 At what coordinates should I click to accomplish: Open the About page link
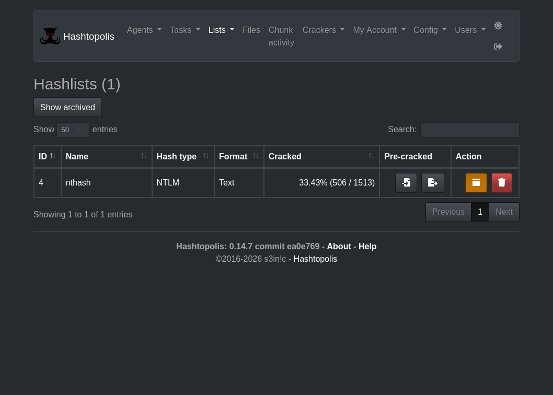339,246
